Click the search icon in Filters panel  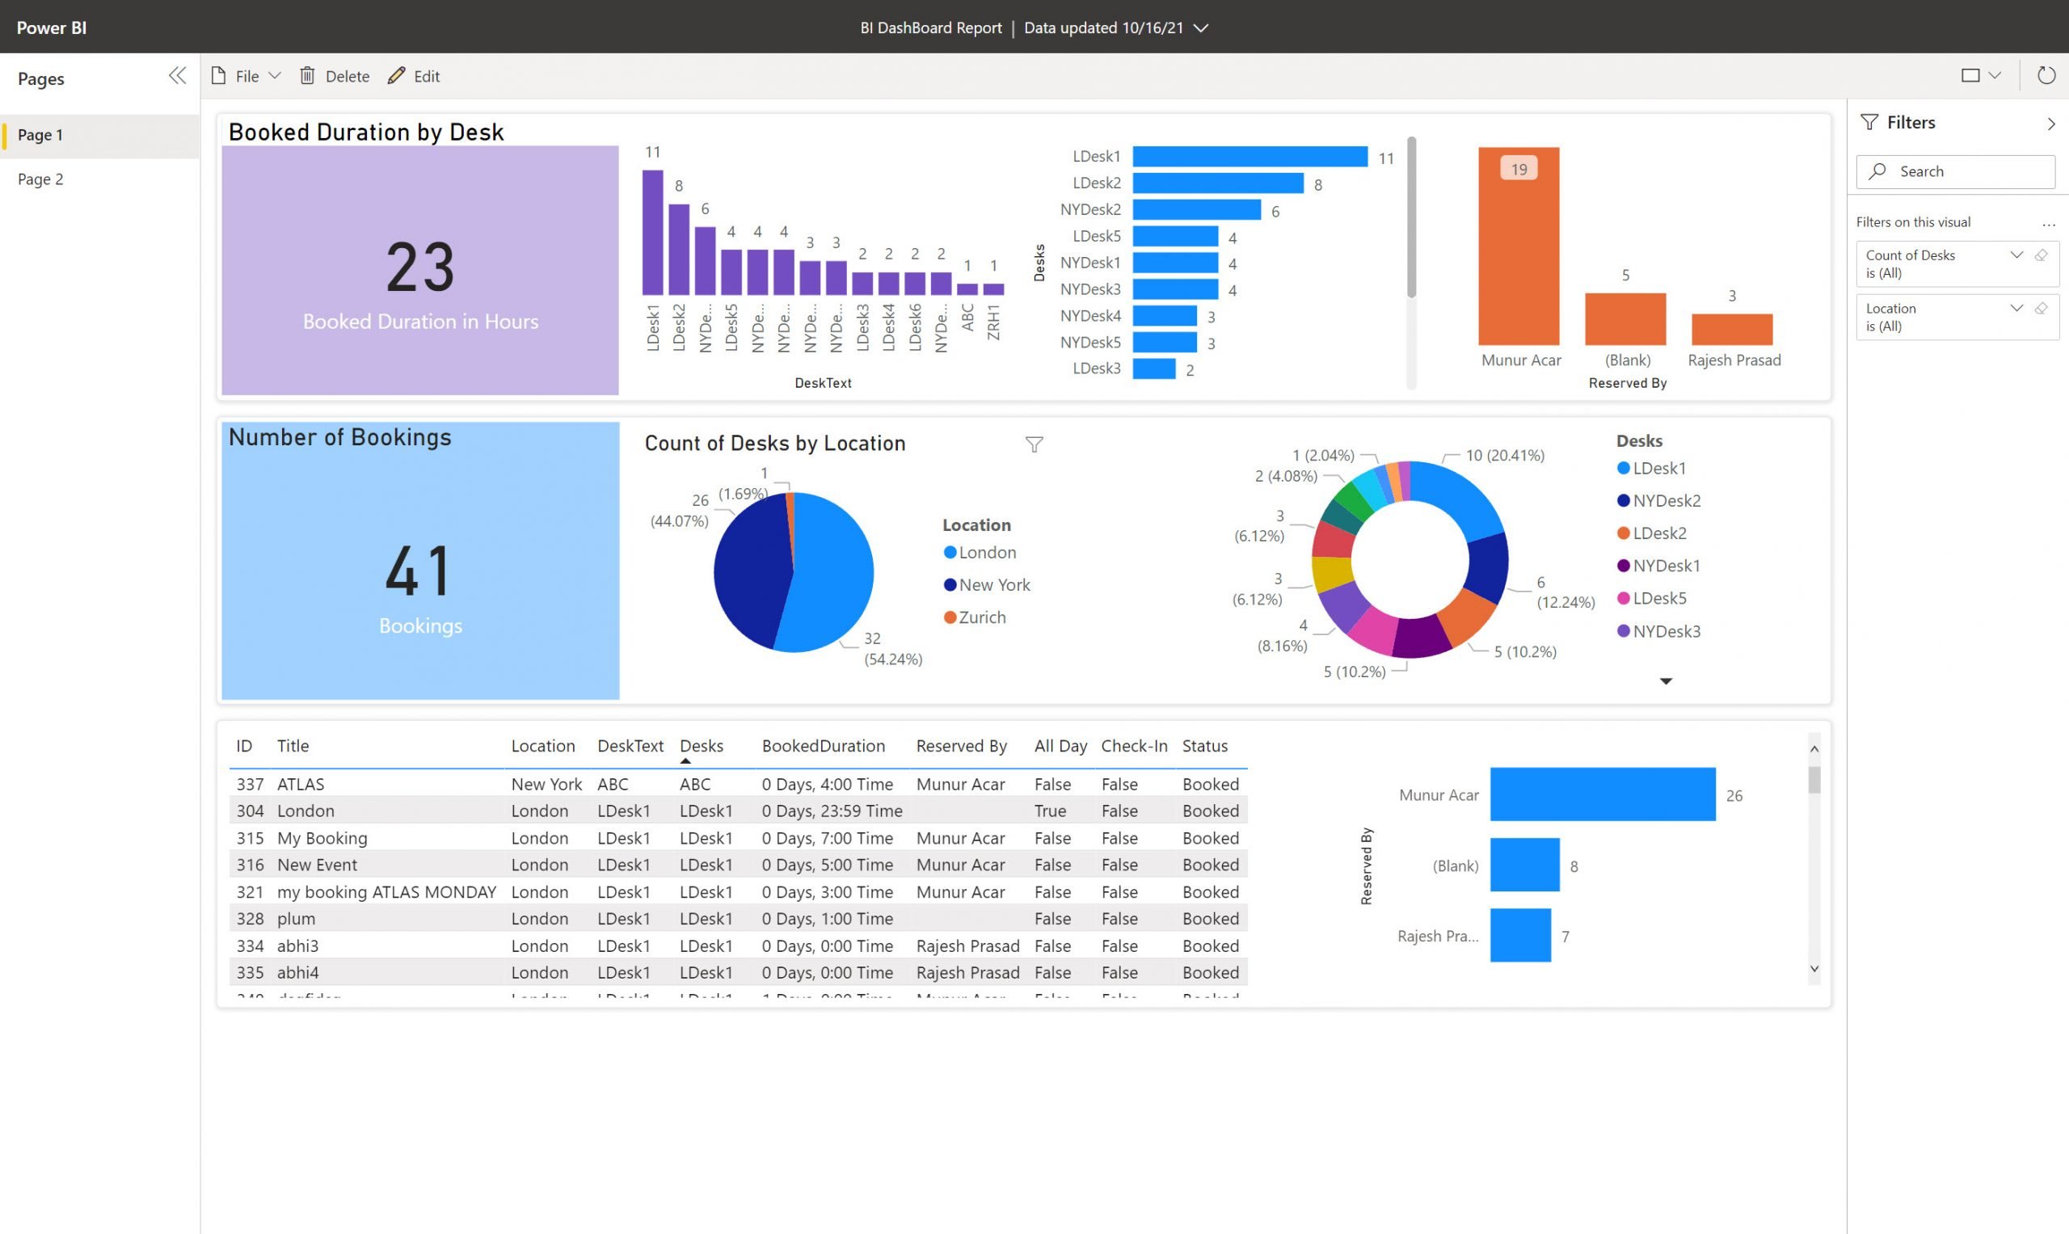(1880, 171)
